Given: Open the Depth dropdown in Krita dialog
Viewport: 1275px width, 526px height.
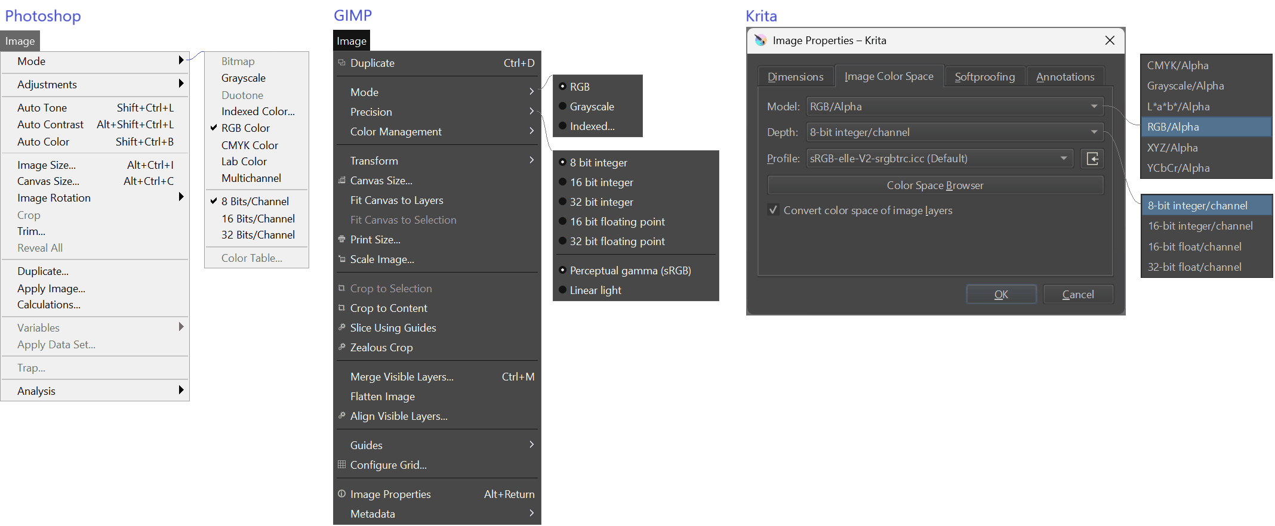Looking at the screenshot, I should pos(954,132).
